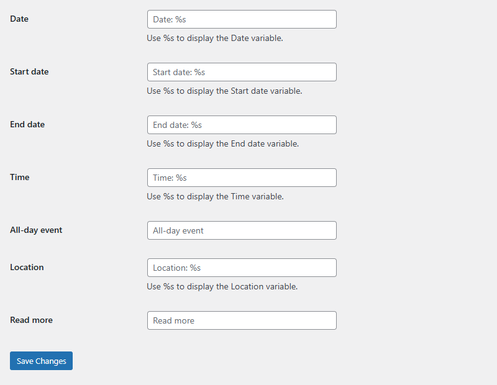Viewport: 497px width, 385px height.
Task: Click the Start date row label
Action: [29, 71]
